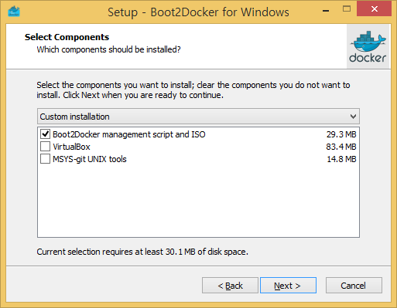Click the installation type dropdown arrow
Viewport: 397px width, 308px height.
click(353, 117)
